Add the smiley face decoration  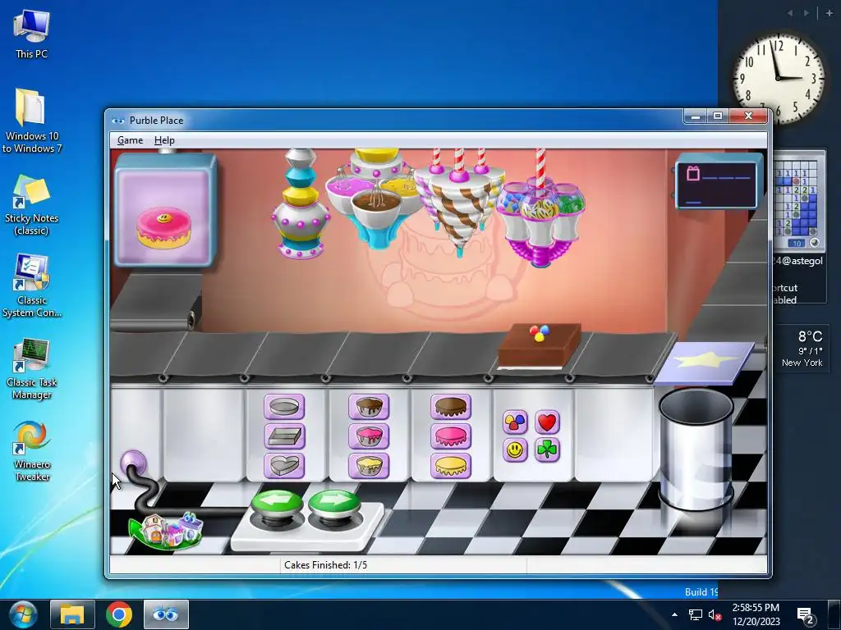[515, 450]
